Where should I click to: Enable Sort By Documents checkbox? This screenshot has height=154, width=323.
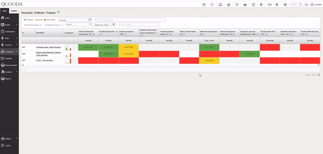(62, 25)
